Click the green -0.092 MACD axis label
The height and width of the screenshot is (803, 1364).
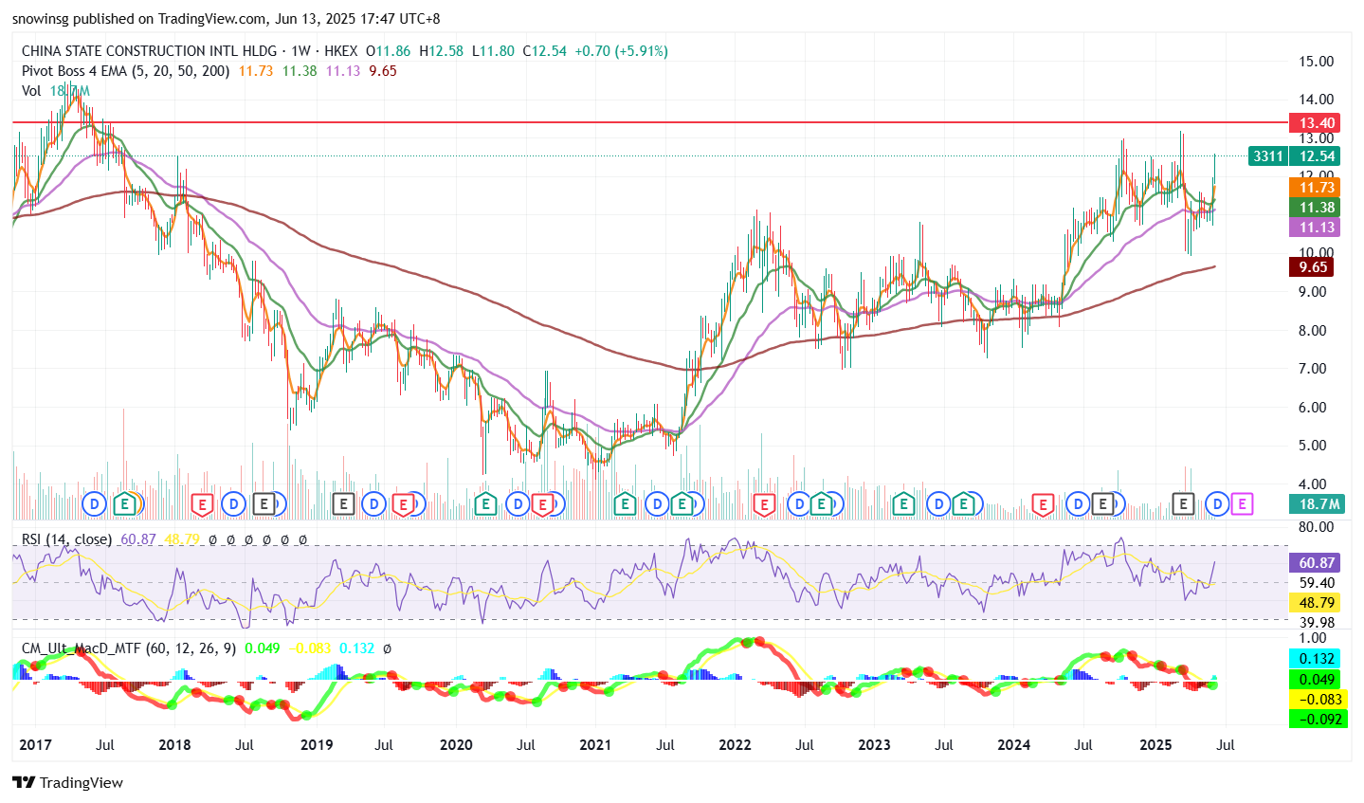[x=1317, y=719]
